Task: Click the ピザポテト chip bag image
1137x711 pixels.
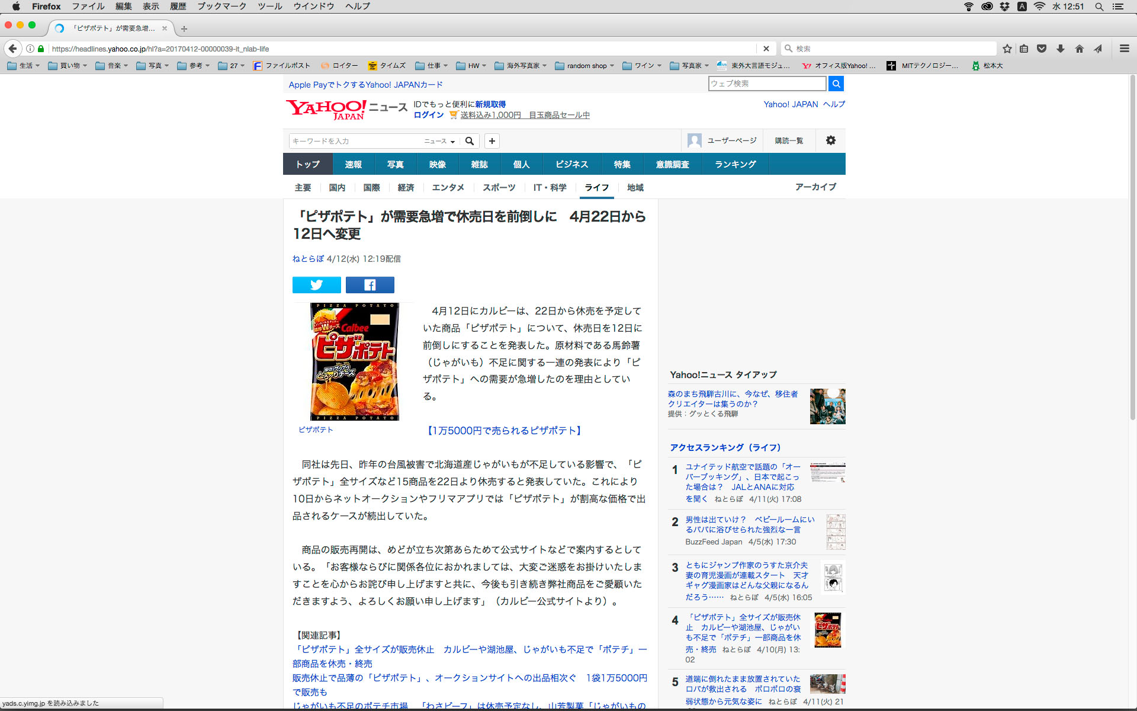Action: [x=354, y=361]
